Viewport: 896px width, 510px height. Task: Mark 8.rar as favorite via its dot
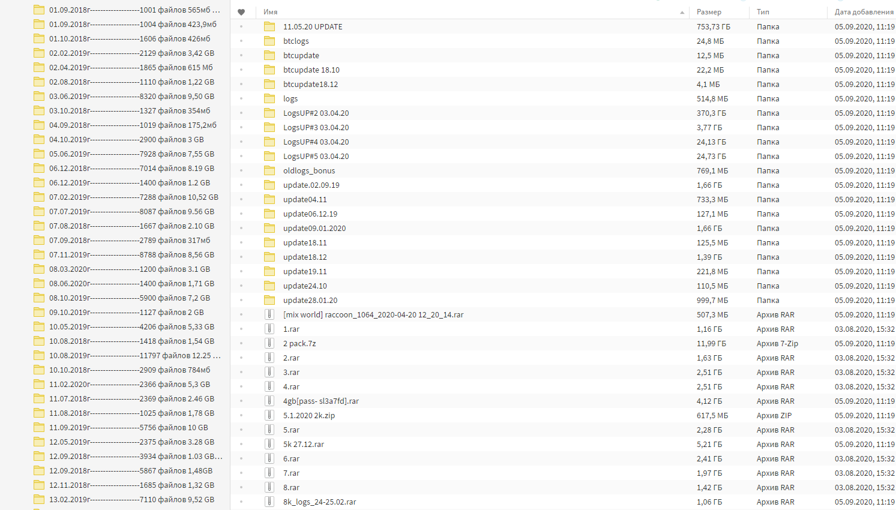[241, 487]
